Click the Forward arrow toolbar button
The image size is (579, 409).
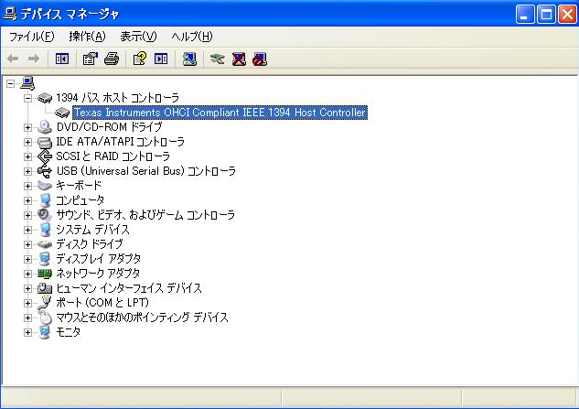point(34,59)
